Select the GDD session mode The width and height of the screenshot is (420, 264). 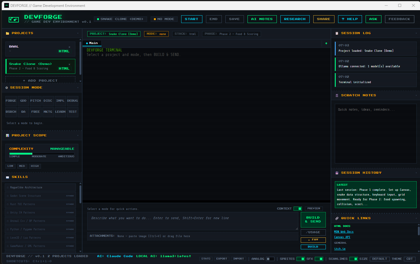[x=23, y=101]
